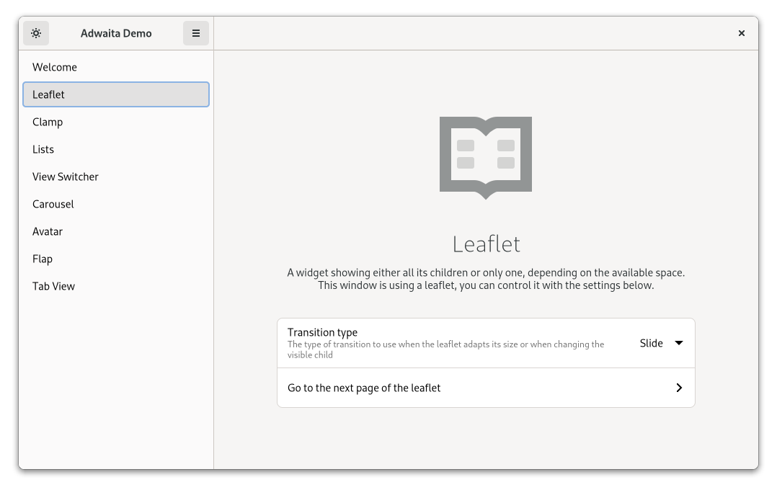Toggle light/dark style with sun icon
The height and width of the screenshot is (490, 777).
pyautogui.click(x=36, y=33)
